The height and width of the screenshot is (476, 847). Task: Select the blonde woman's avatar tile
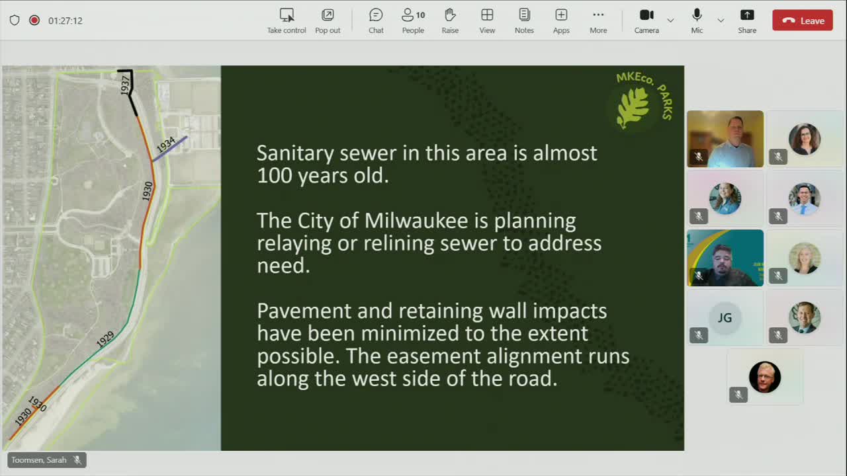[805, 258]
